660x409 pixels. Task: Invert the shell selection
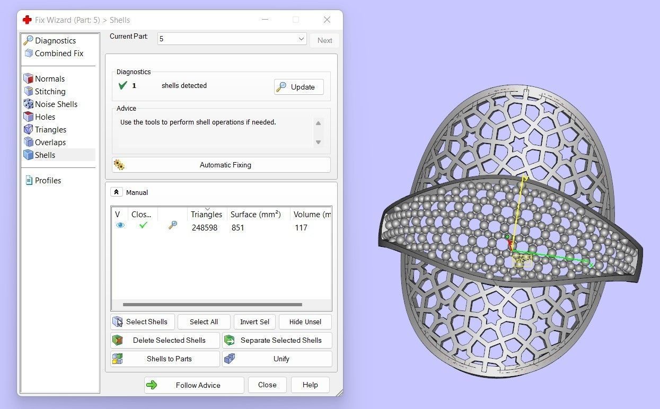click(x=254, y=322)
